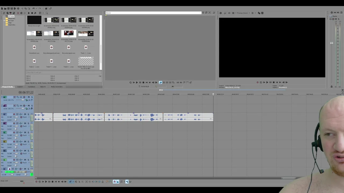Stop timeline playback in bottom transport
Screen dimensions: 344x193
tap(52, 182)
